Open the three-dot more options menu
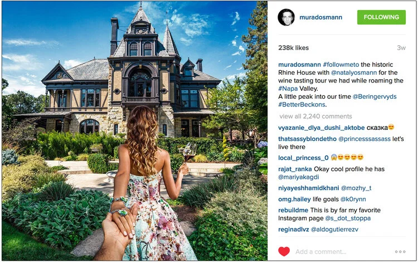This screenshot has width=418, height=262. coord(400,251)
